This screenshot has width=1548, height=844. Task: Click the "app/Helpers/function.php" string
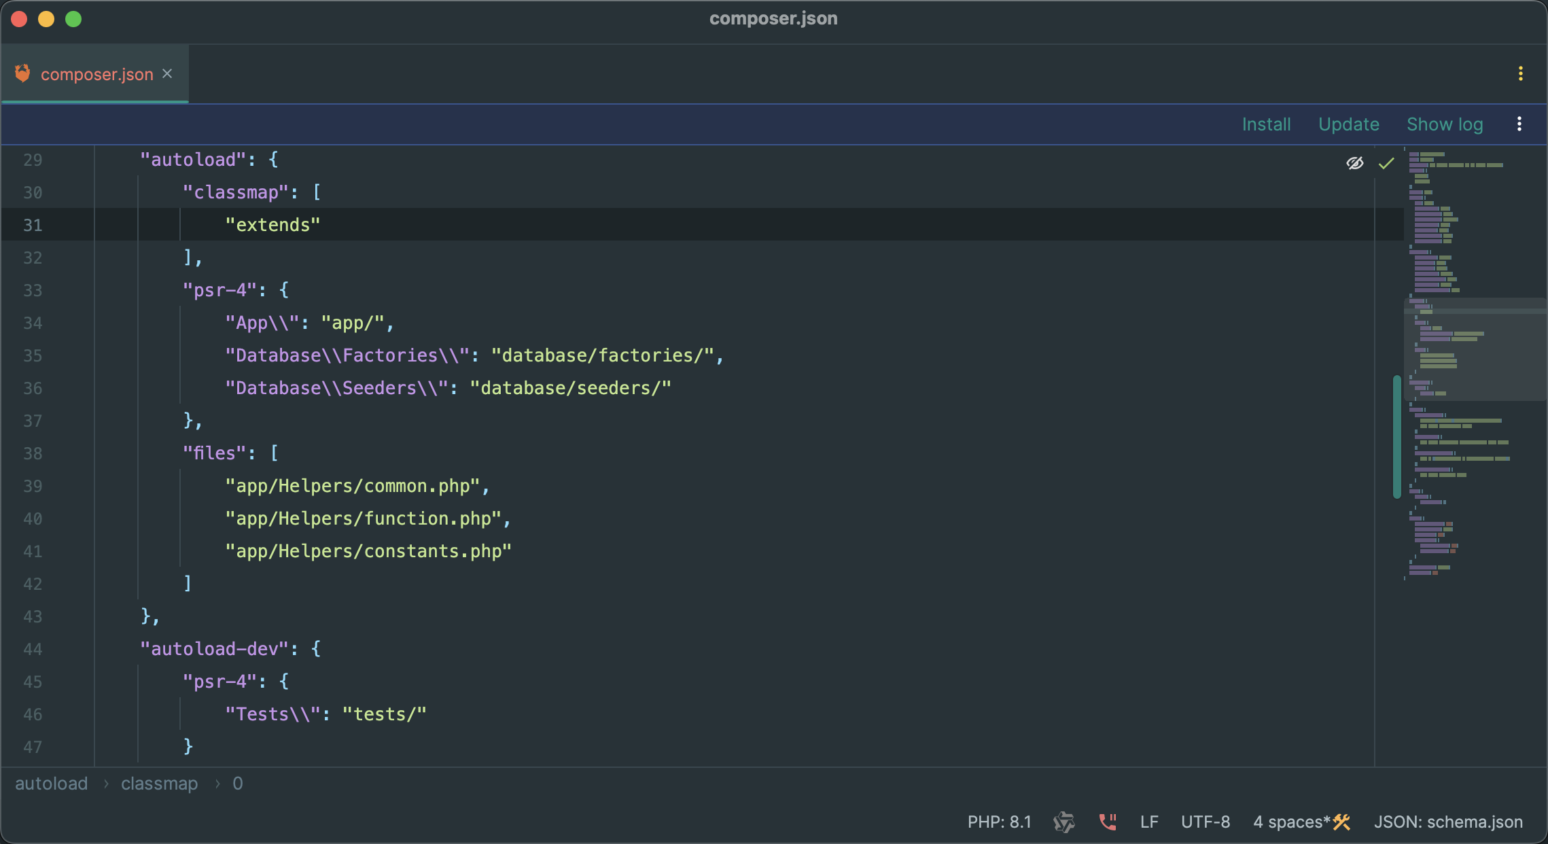point(364,518)
